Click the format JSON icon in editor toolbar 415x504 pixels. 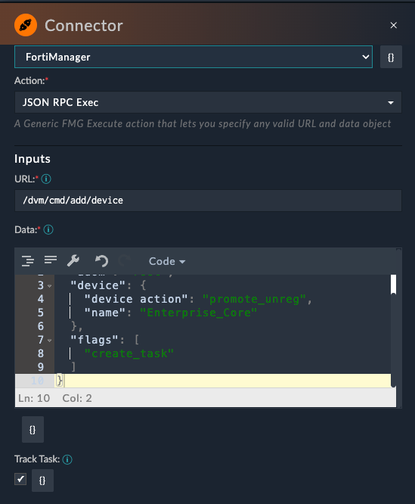28,260
